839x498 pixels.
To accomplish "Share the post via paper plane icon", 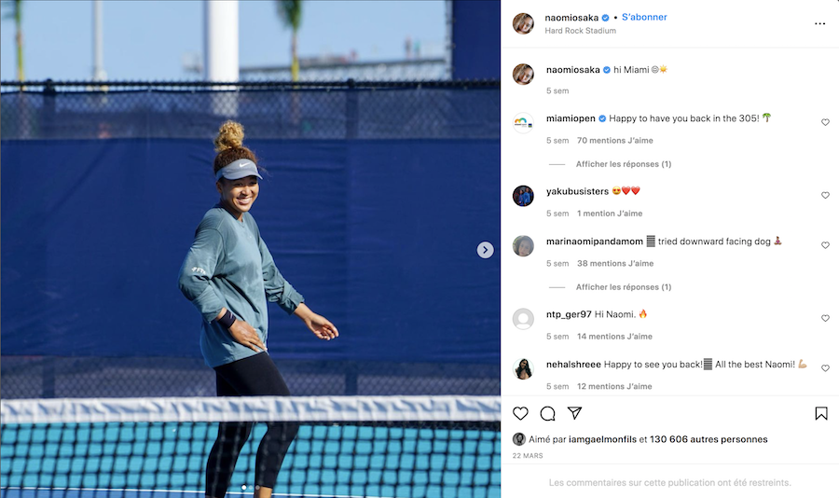I will click(574, 413).
